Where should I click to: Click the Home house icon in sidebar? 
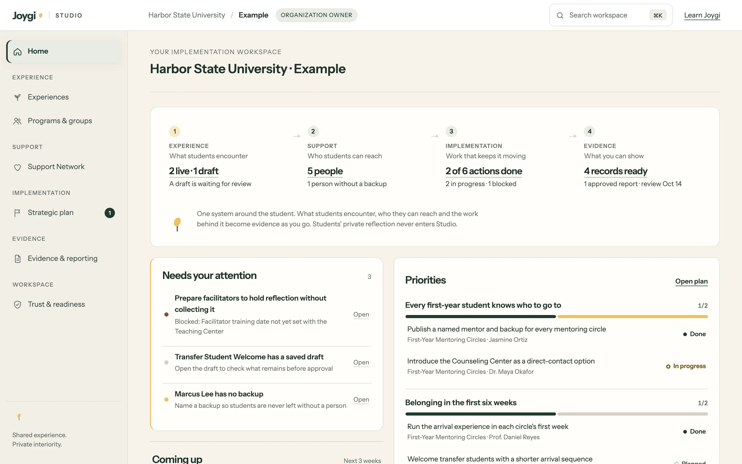point(18,52)
